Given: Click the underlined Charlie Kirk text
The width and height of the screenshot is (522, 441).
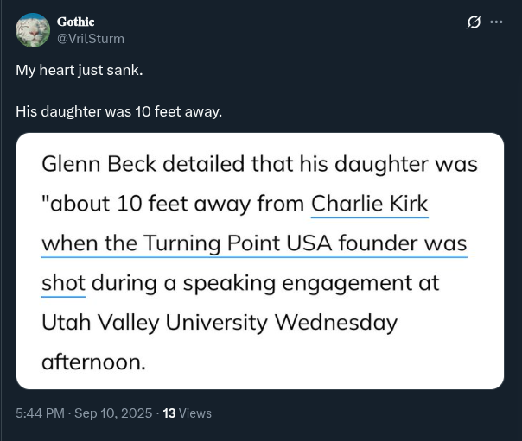Looking at the screenshot, I should (370, 204).
